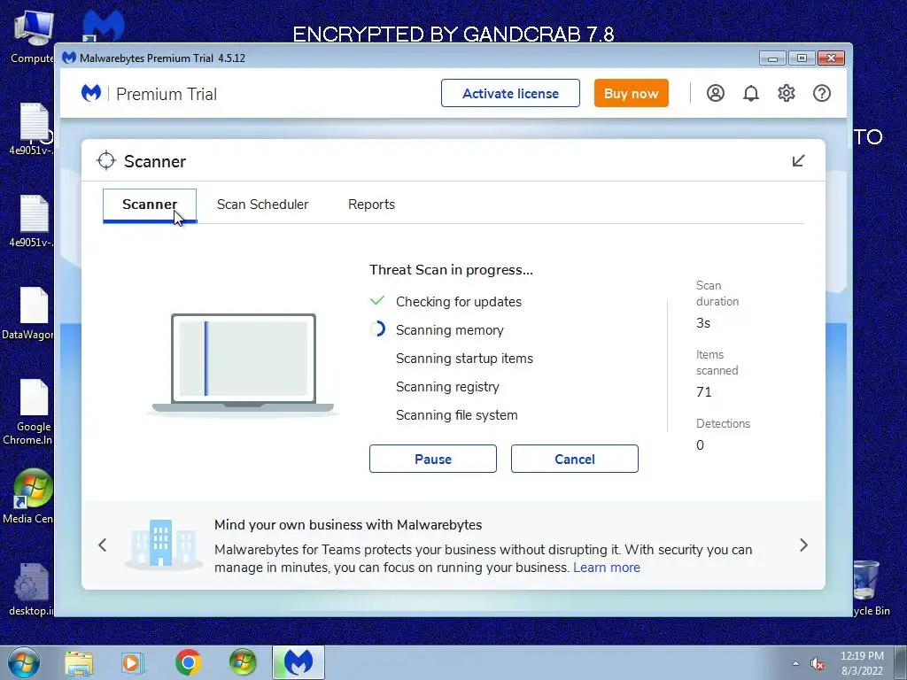This screenshot has width=907, height=680.
Task: Open the Windows Start menu
Action: 24,662
